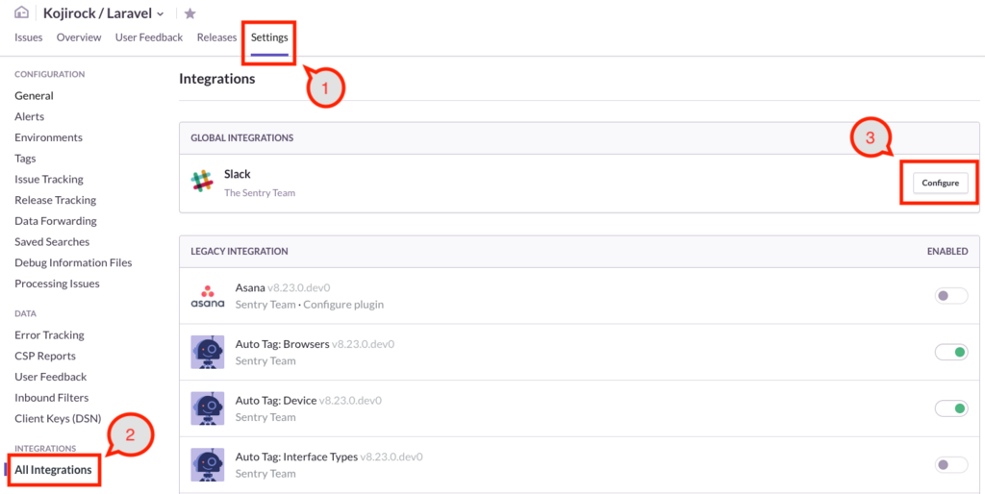The image size is (985, 494).
Task: Open the Tags settings page
Action: coord(25,159)
